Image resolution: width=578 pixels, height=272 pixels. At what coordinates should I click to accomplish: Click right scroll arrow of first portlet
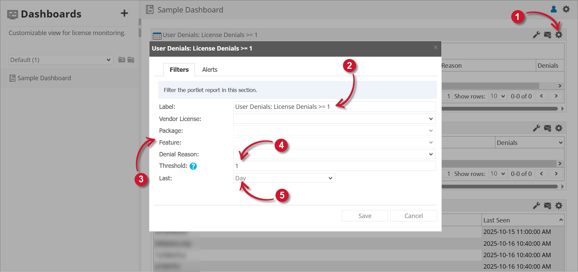tap(560, 86)
